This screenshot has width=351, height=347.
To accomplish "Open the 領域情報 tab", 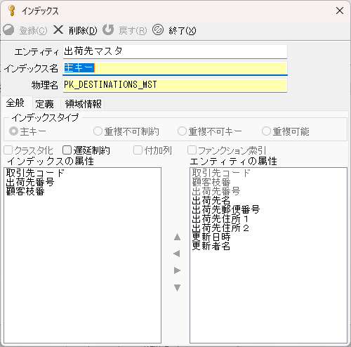I will click(x=83, y=104).
